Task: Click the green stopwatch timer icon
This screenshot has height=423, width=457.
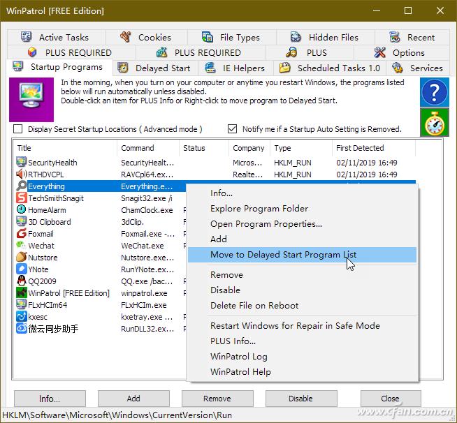Action: (x=434, y=122)
